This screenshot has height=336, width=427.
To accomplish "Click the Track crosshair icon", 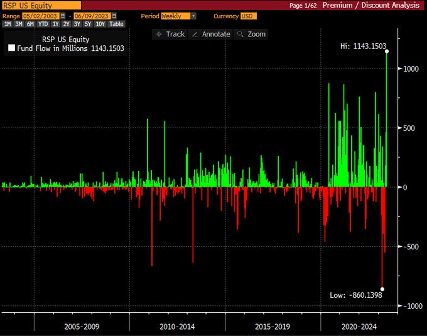I will 158,35.
